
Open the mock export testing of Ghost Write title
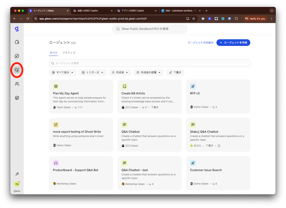tap(77, 132)
